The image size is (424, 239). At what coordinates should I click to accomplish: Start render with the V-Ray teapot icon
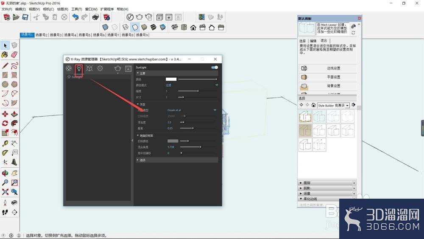[x=117, y=68]
